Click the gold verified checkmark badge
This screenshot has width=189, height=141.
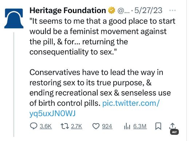point(111,11)
